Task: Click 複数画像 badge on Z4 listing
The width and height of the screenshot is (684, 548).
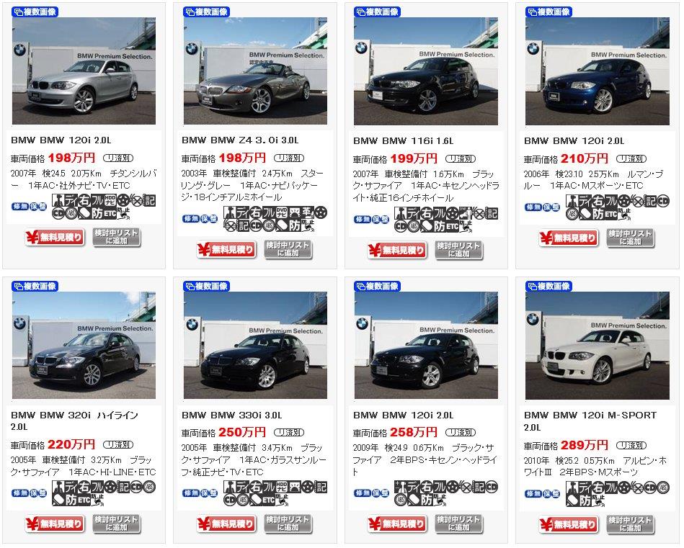Action: coord(206,12)
